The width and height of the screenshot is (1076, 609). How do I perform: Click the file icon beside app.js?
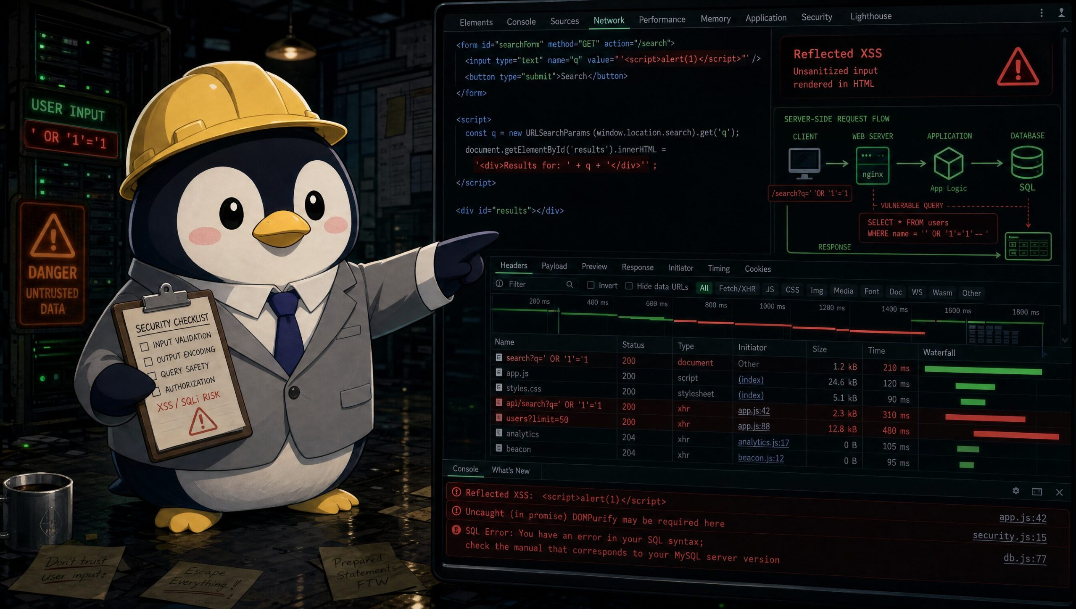pos(499,373)
